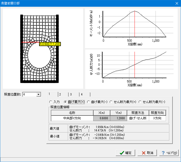
Task: Click the 照査方法 column header
Action: pyautogui.click(x=138, y=113)
